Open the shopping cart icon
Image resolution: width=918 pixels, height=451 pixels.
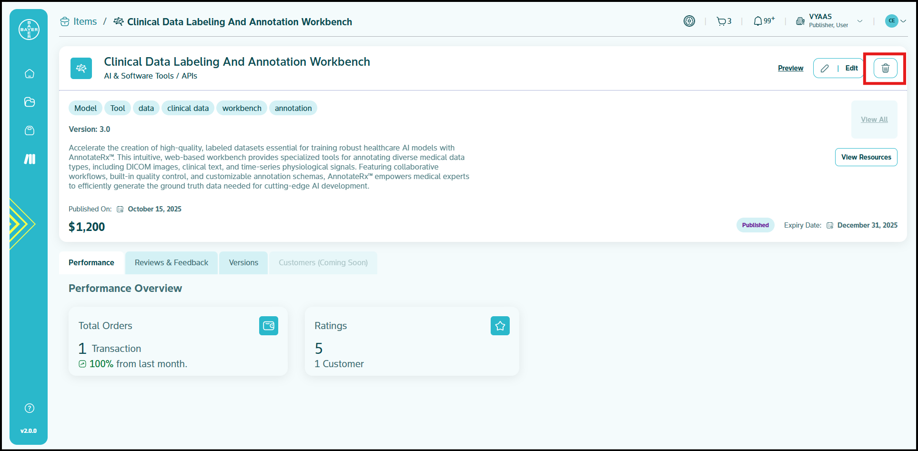click(722, 21)
